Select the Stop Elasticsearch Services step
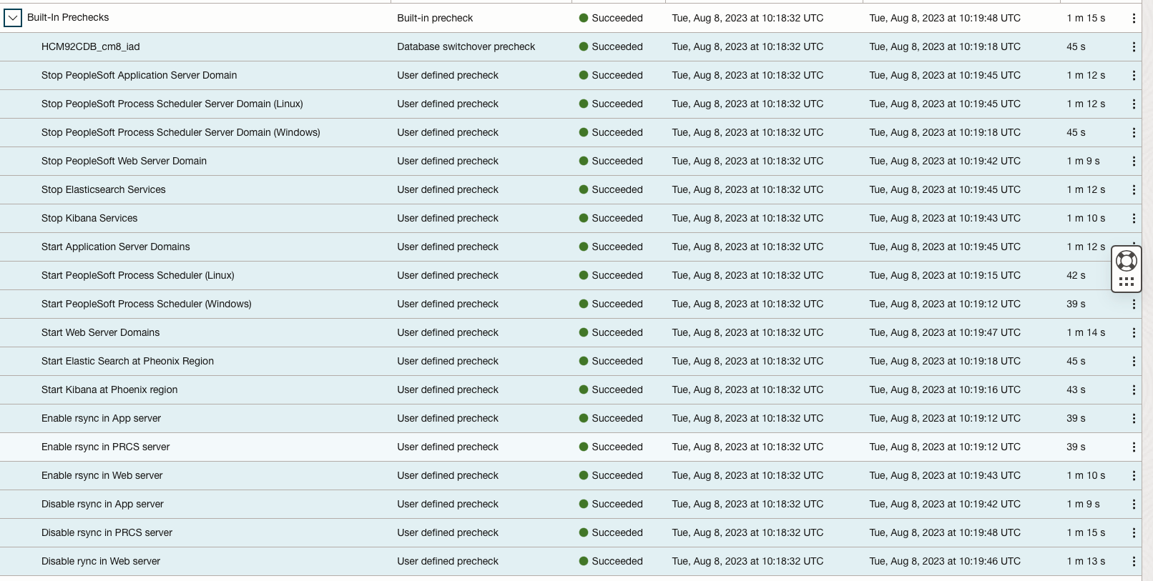The width and height of the screenshot is (1153, 581). point(104,189)
